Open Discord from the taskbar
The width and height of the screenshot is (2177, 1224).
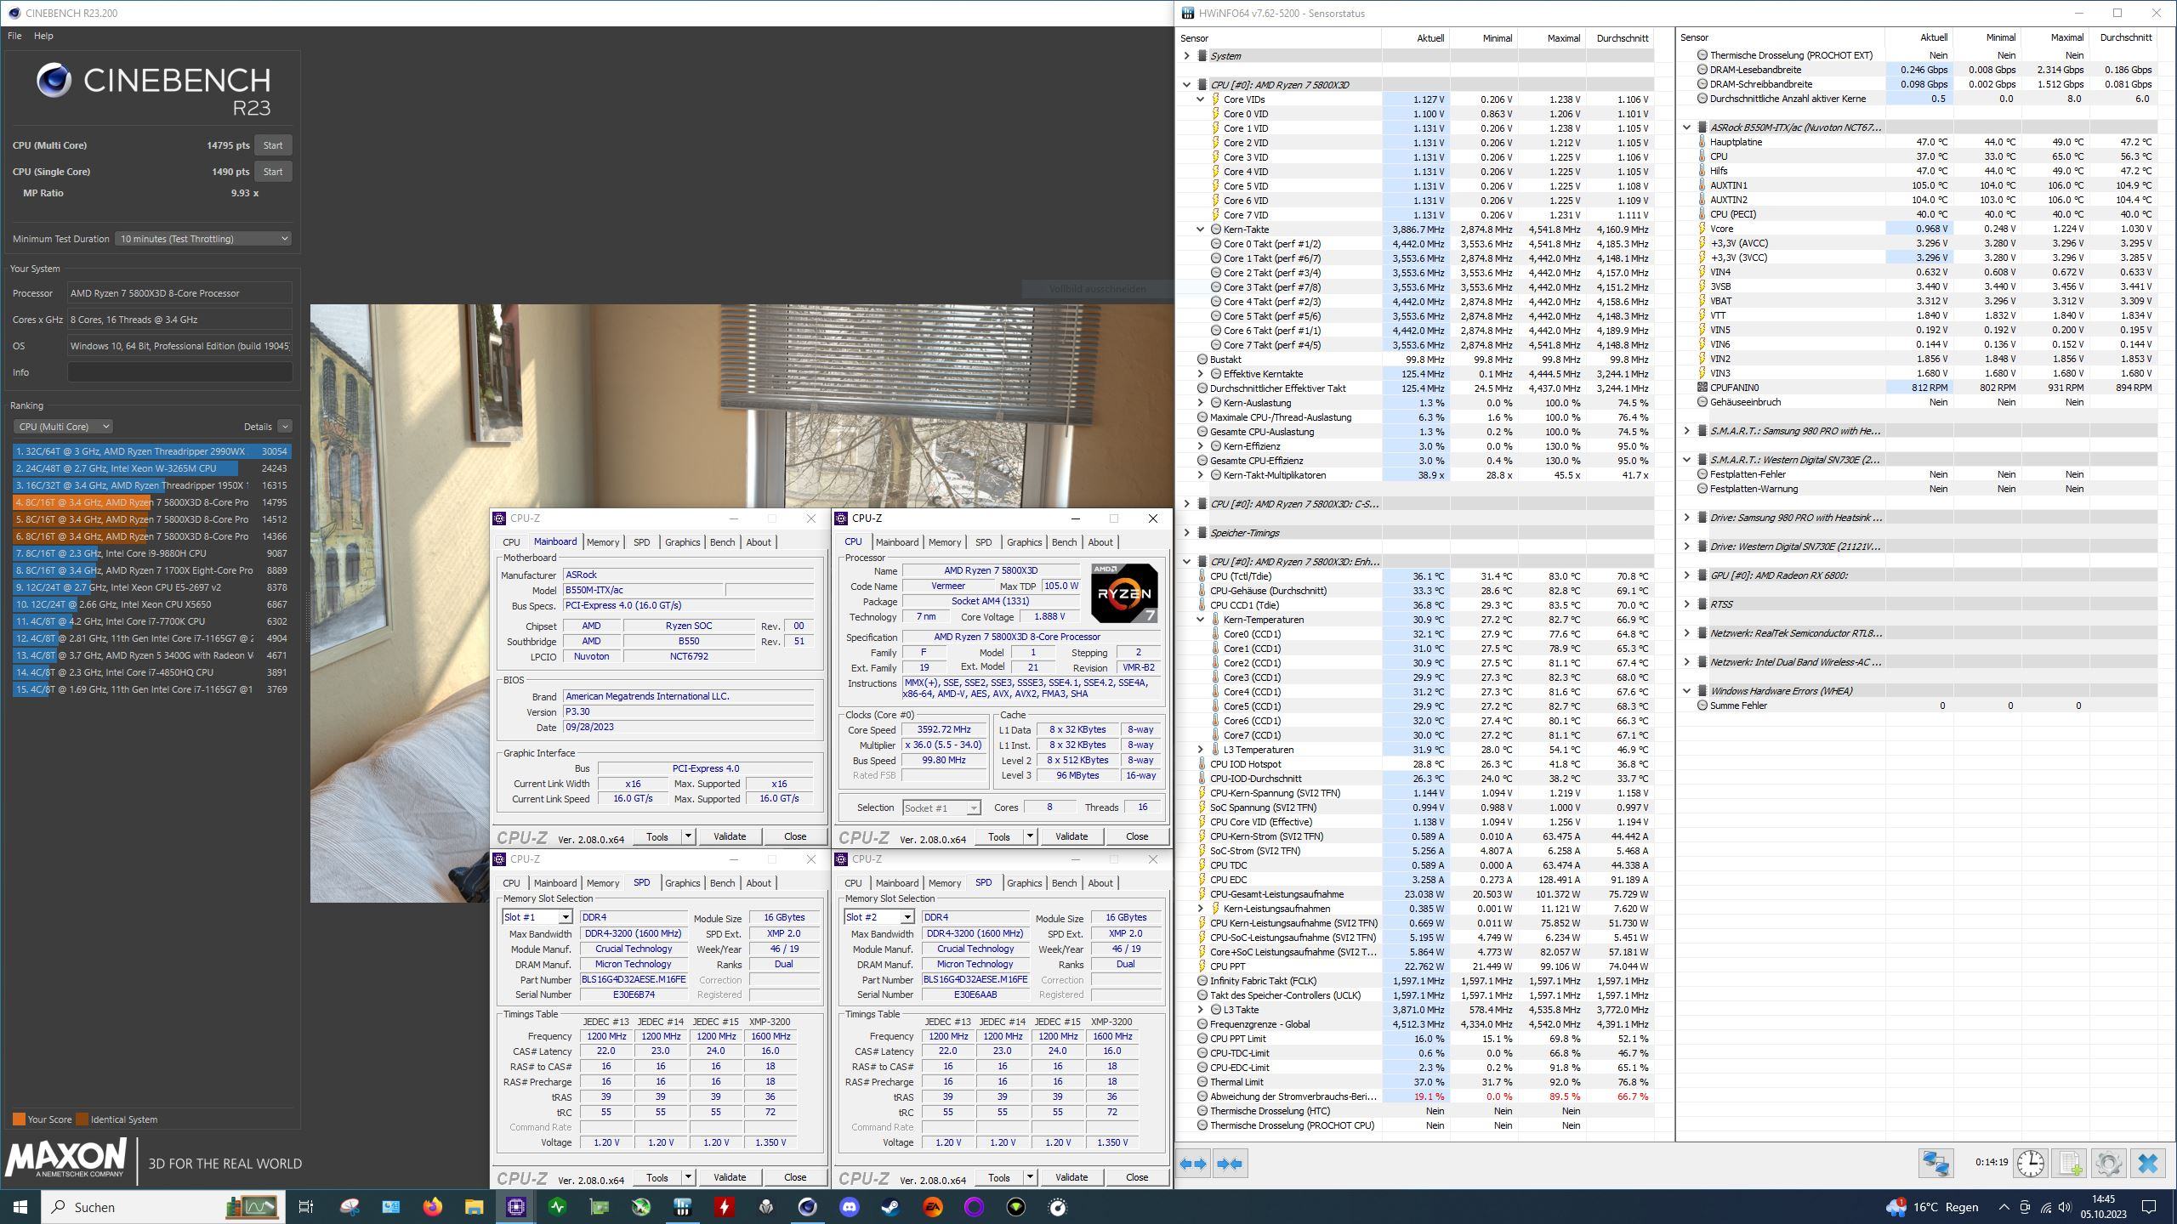(x=849, y=1207)
